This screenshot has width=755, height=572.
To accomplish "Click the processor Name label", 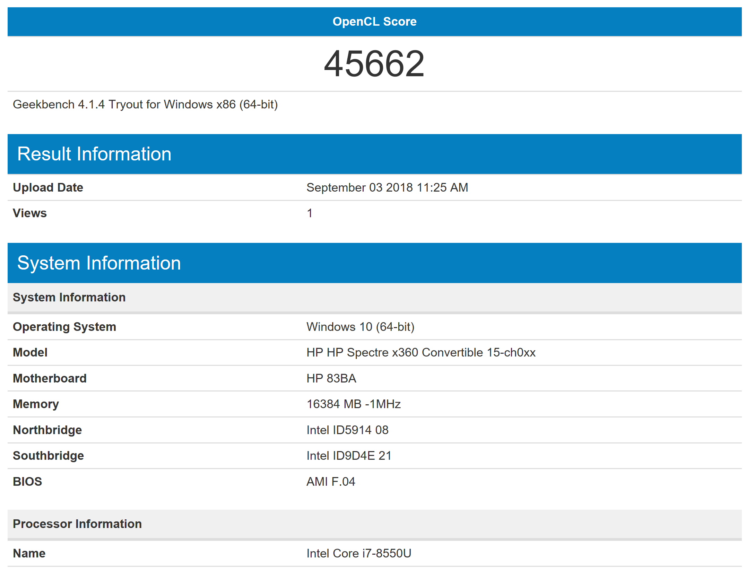I will (29, 553).
